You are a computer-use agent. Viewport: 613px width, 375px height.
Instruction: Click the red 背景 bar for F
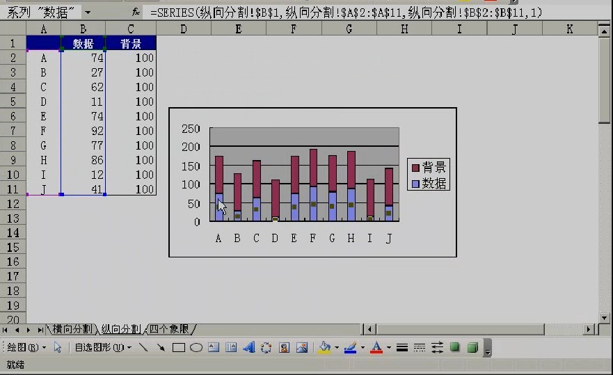coord(313,168)
